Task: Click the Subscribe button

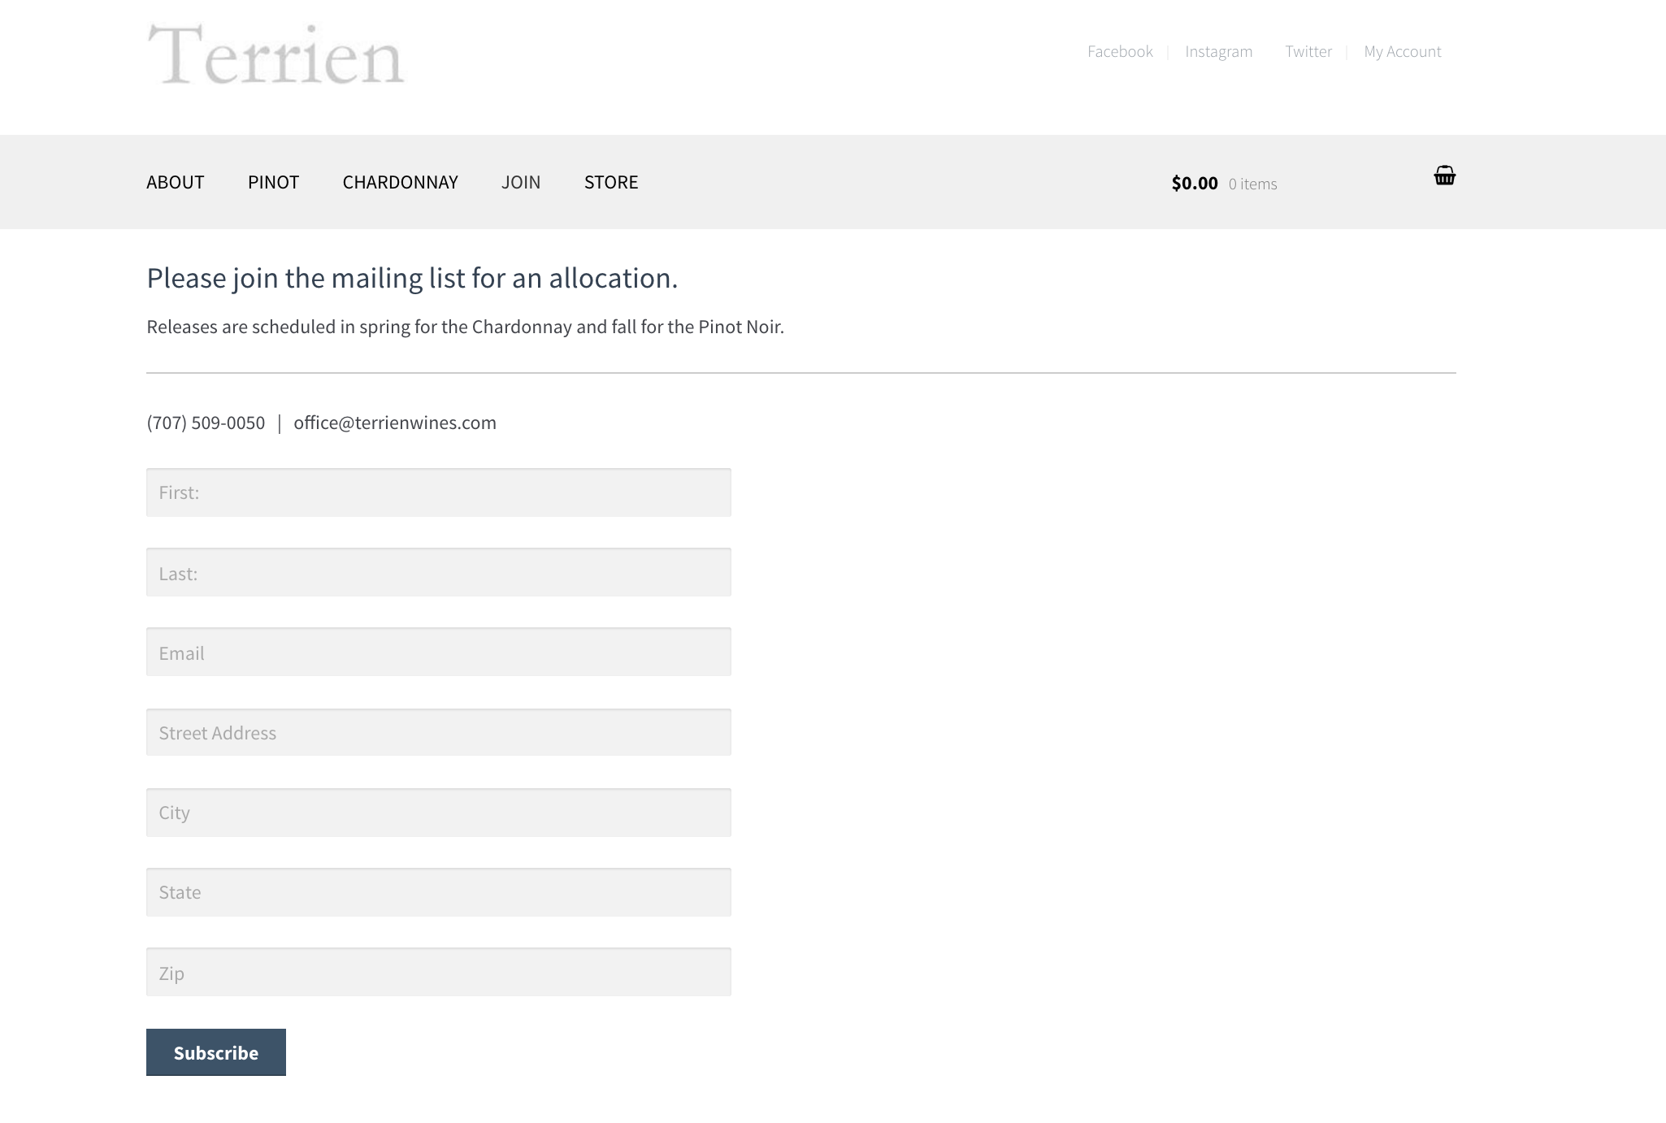Action: pyautogui.click(x=215, y=1051)
